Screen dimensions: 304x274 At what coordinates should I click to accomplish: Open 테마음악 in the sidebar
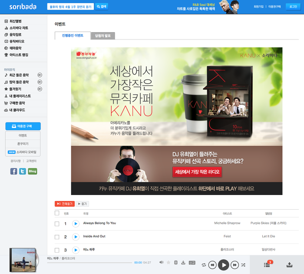13,48
